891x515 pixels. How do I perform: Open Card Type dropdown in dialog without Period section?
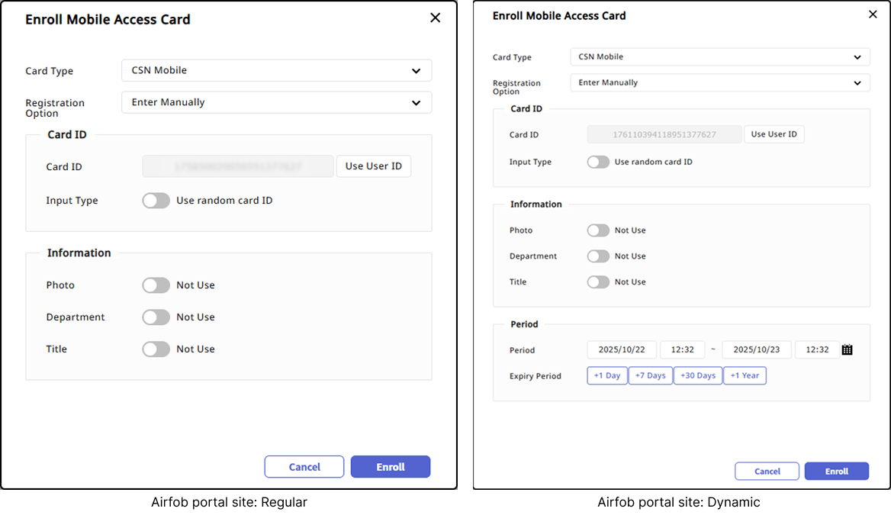[x=276, y=71]
